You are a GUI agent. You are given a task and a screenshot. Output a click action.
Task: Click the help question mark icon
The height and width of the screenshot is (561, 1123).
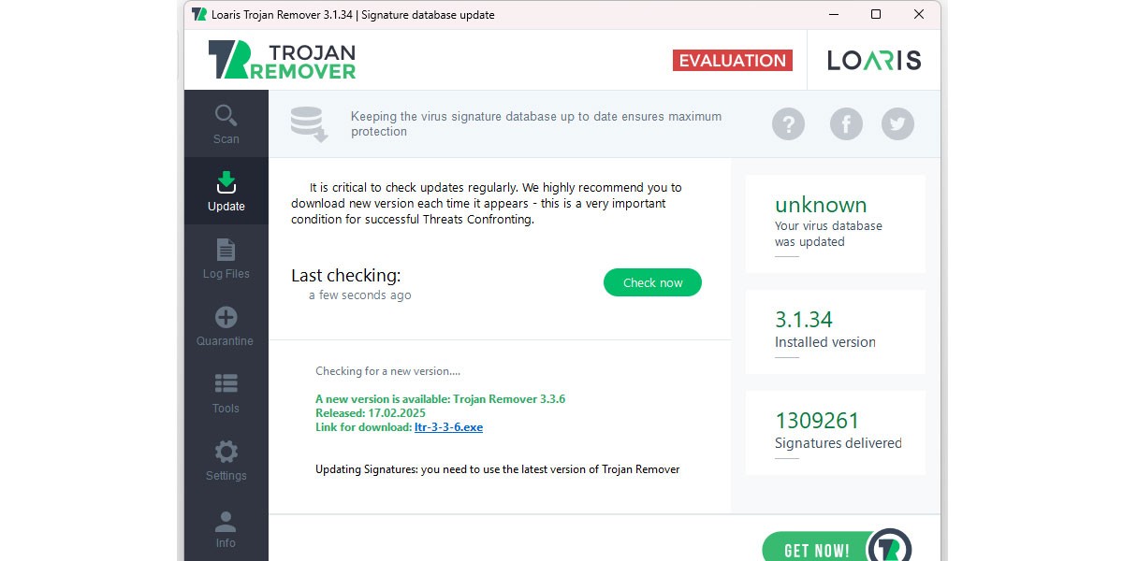click(x=788, y=123)
